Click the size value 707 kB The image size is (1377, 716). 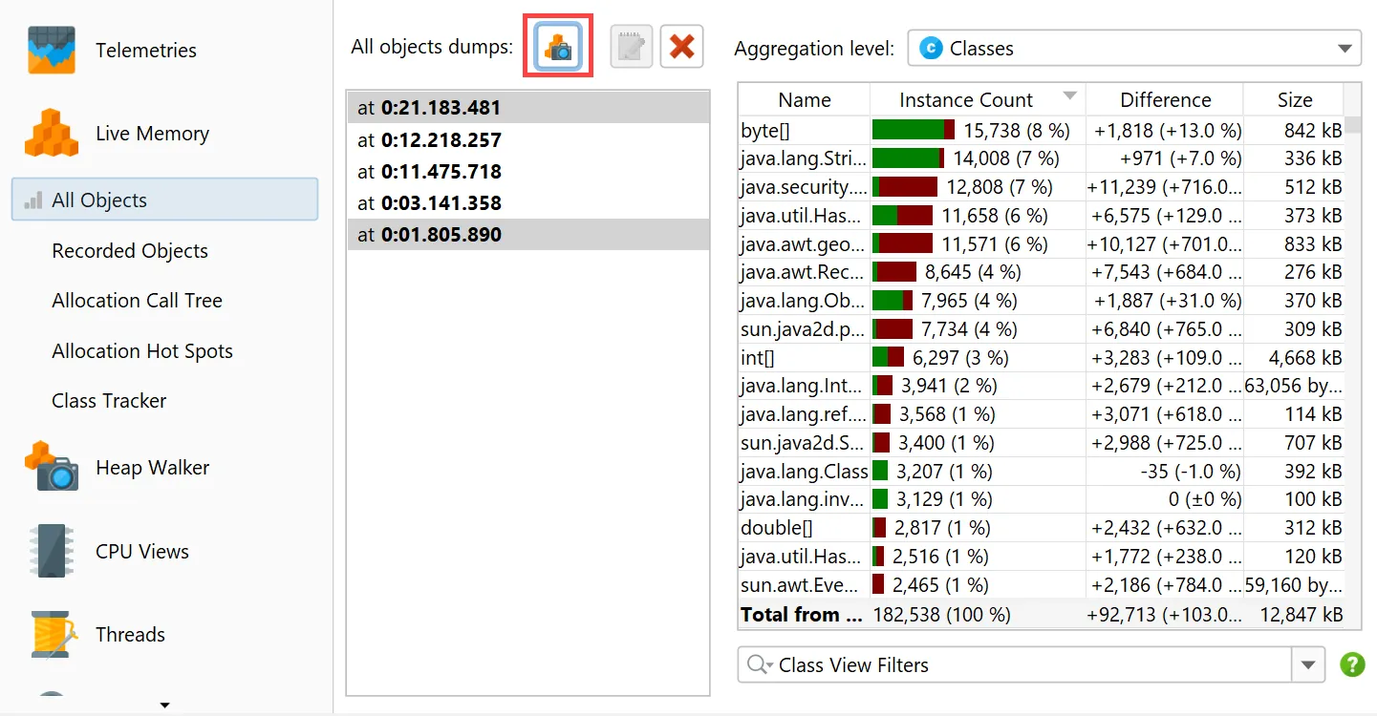point(1313,443)
